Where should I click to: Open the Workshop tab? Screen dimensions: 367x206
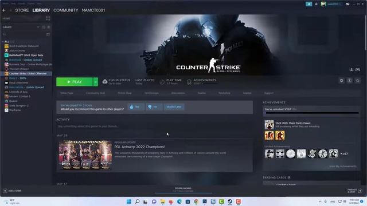[224, 93]
